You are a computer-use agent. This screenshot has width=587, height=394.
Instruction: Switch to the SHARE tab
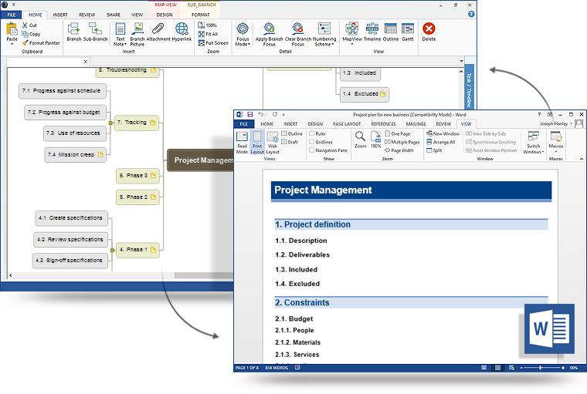click(x=114, y=15)
